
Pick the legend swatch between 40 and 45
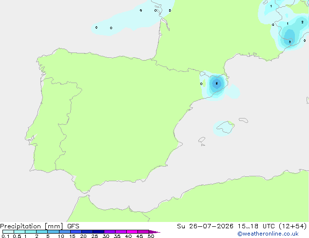pos(132,232)
